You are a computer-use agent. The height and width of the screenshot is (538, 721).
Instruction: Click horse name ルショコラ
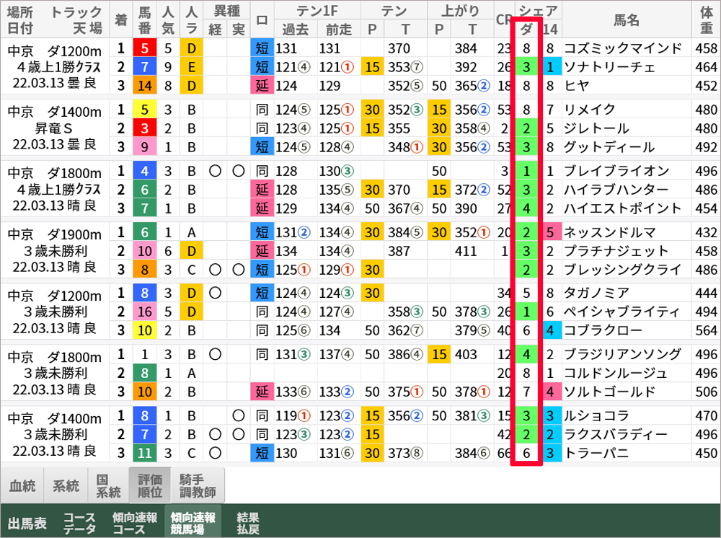[596, 415]
